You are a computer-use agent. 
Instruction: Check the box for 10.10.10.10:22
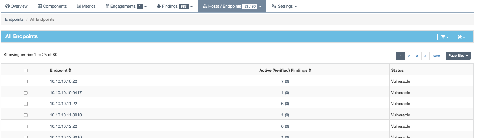pos(26,82)
